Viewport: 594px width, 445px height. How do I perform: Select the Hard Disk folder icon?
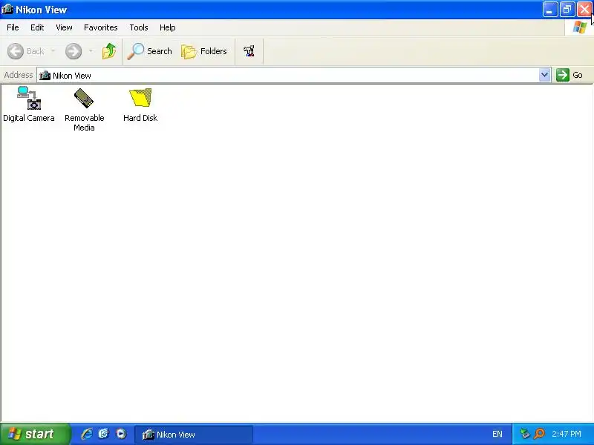[x=140, y=105]
